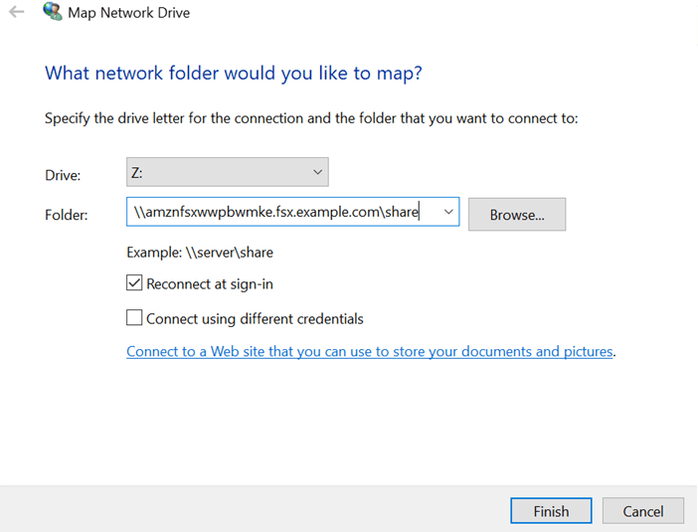Click the 'Reconnect at sign-in' label text
The image size is (698, 532).
pyautogui.click(x=209, y=283)
